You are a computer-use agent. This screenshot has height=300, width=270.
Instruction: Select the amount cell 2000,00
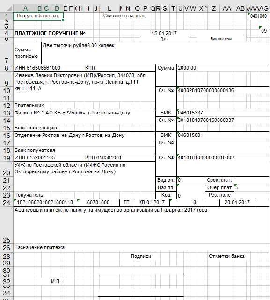click(x=223, y=68)
